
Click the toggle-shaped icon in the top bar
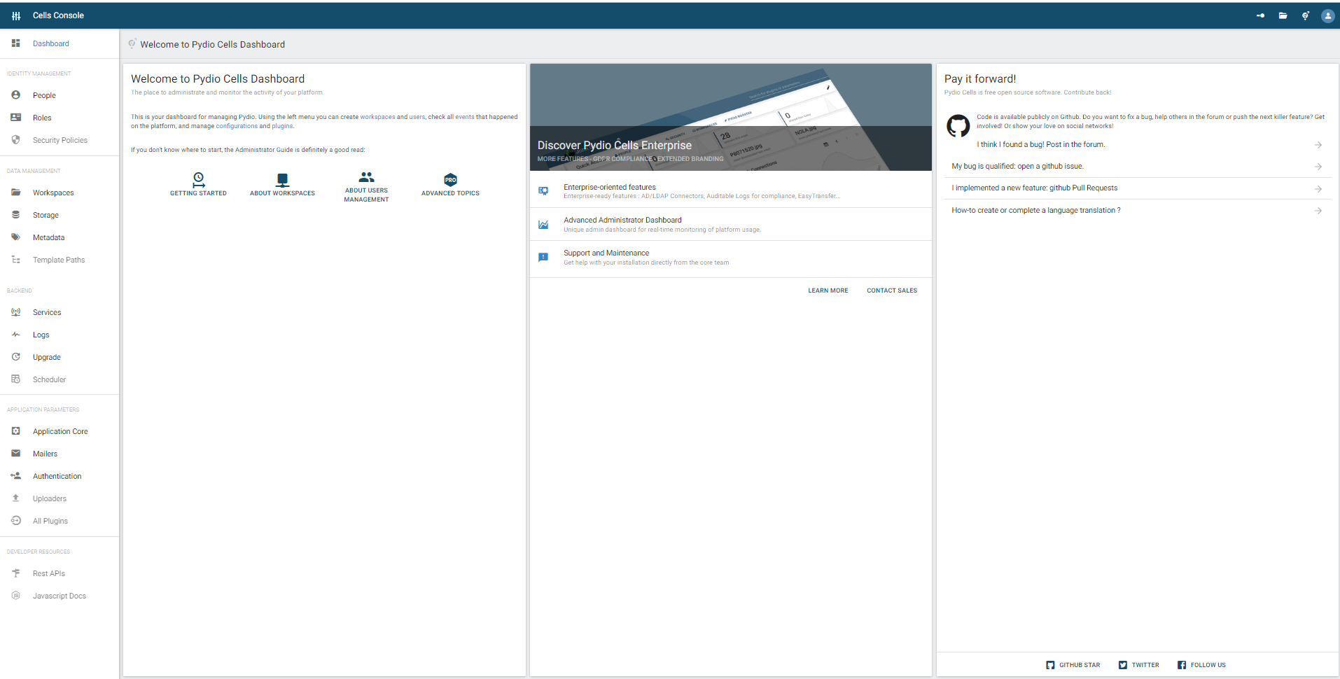tap(1260, 15)
